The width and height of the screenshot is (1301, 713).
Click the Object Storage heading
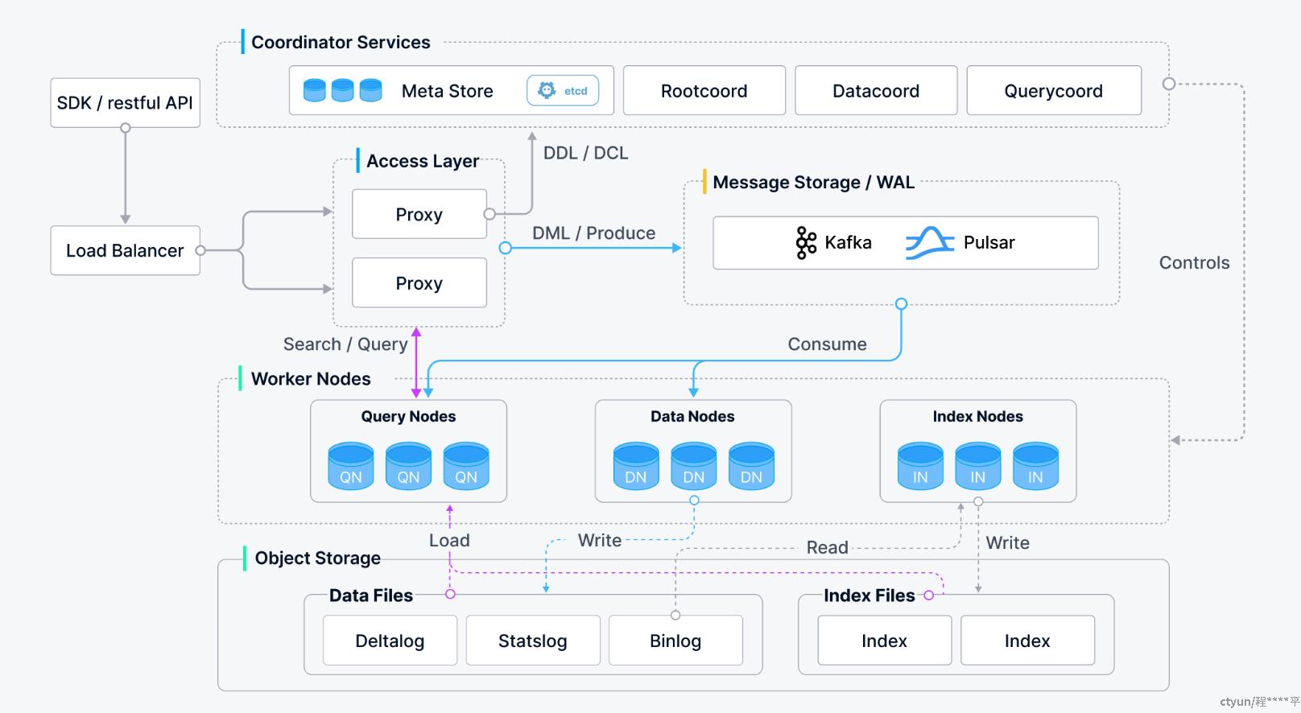point(318,558)
